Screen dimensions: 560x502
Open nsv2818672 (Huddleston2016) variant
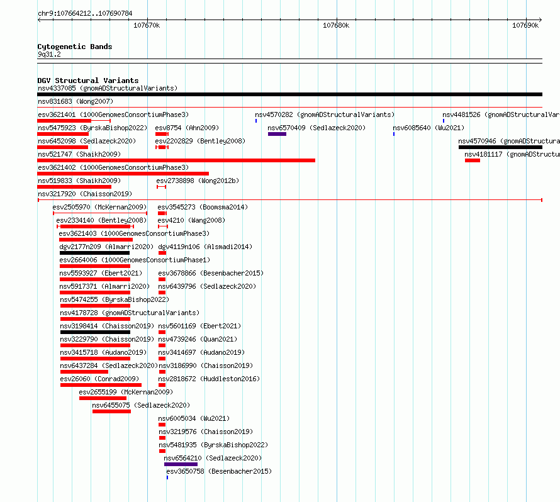(x=209, y=379)
